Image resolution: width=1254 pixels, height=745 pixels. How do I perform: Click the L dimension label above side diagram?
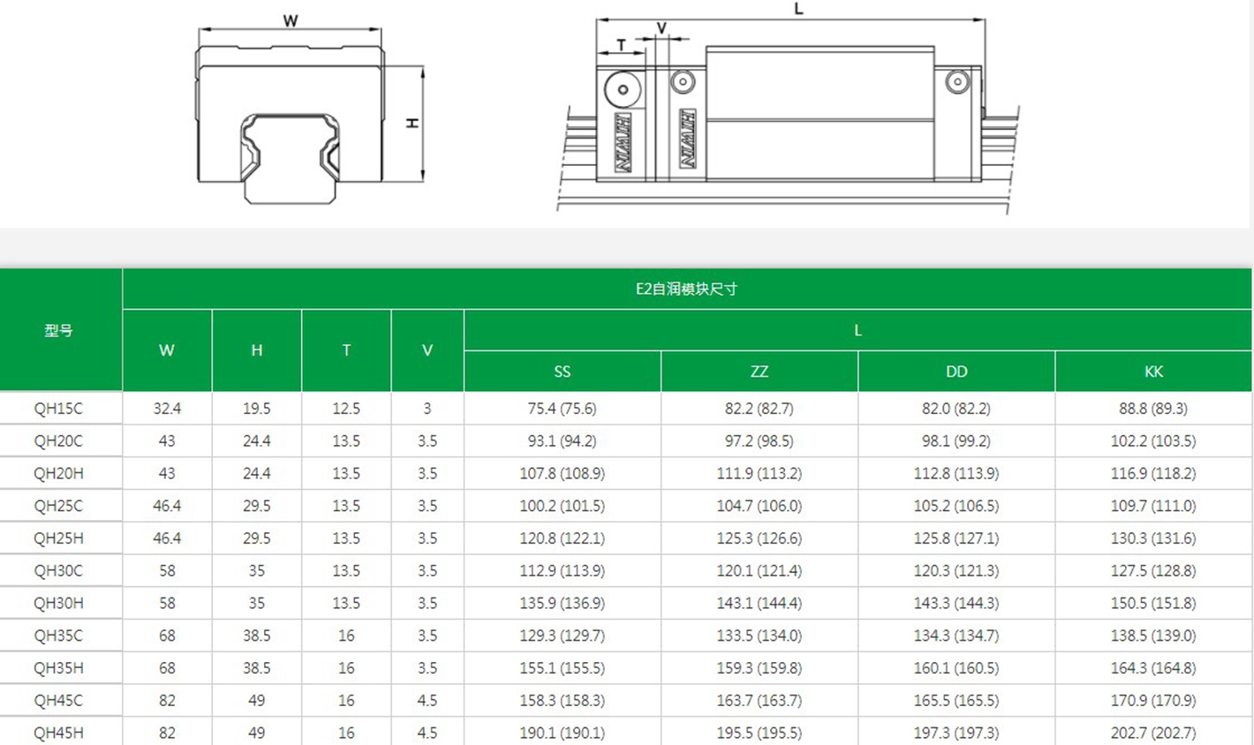pyautogui.click(x=798, y=10)
